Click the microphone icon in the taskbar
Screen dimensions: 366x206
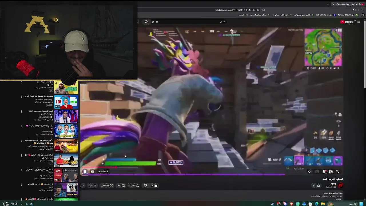[27, 204]
